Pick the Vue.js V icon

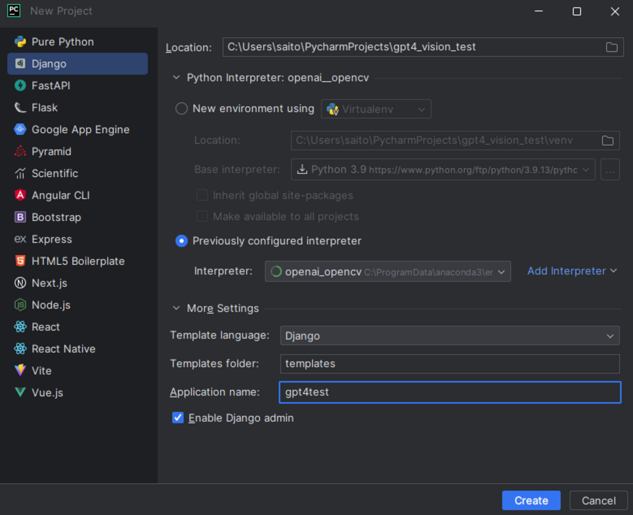(x=20, y=392)
